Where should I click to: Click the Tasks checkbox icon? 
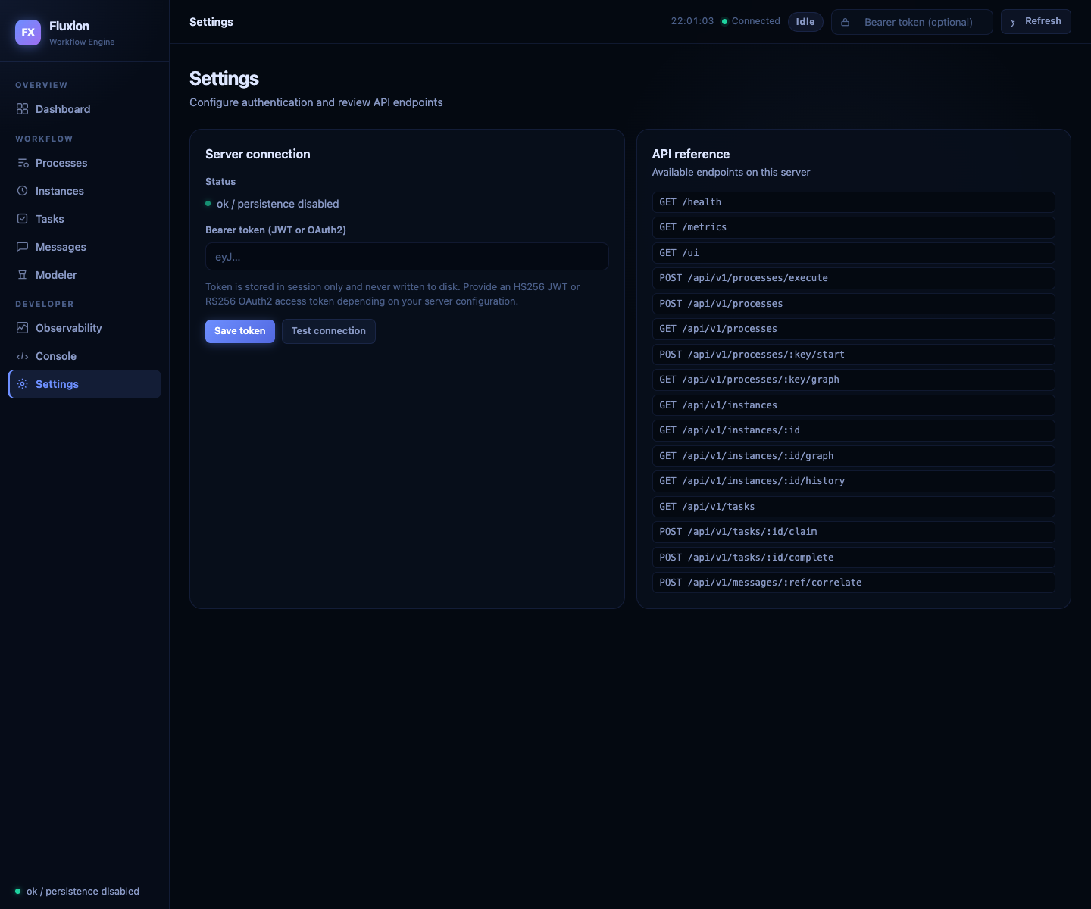(22, 219)
